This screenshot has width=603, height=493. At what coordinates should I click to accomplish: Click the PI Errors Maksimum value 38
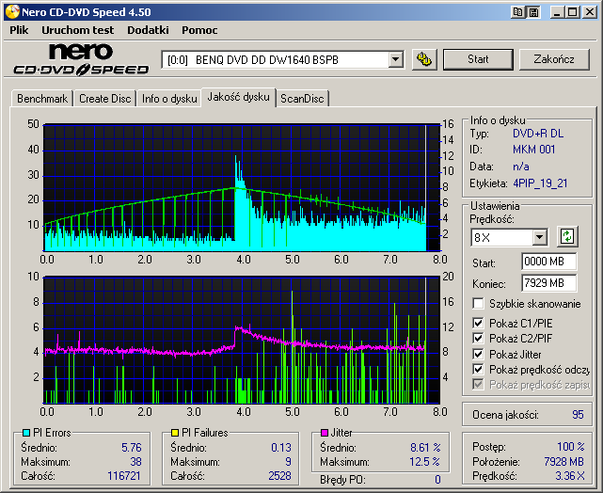tap(135, 461)
